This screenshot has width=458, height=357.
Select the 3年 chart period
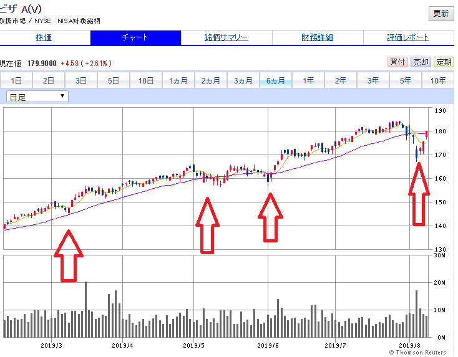click(373, 80)
